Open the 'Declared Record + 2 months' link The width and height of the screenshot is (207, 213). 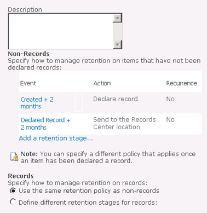tap(45, 124)
